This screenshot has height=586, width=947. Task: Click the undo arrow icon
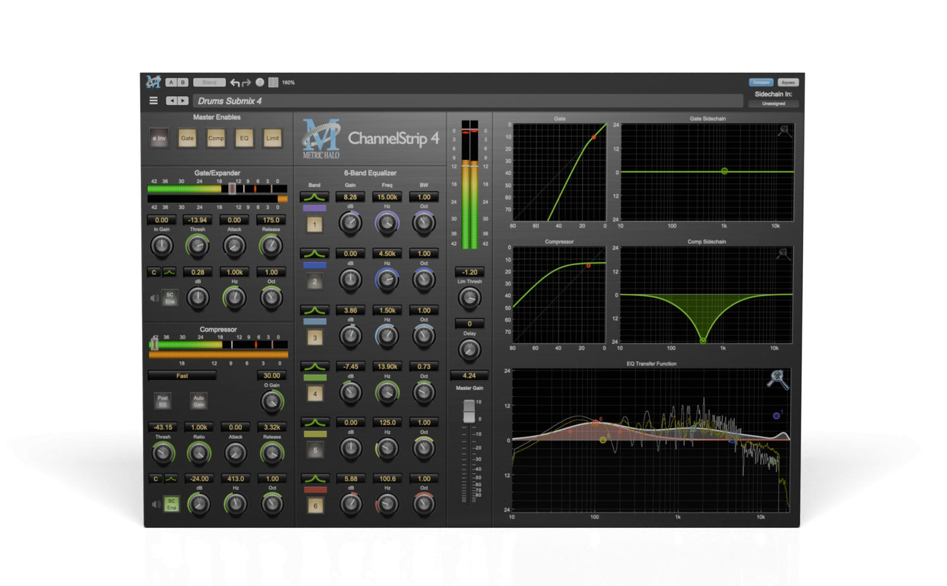point(235,81)
